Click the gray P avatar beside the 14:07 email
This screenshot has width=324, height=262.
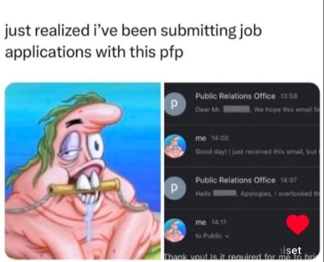[x=175, y=188]
